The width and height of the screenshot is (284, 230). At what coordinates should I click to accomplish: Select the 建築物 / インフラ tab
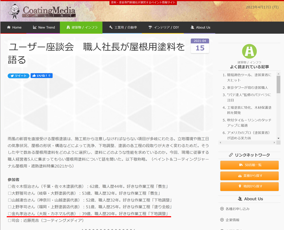pyautogui.click(x=81, y=27)
